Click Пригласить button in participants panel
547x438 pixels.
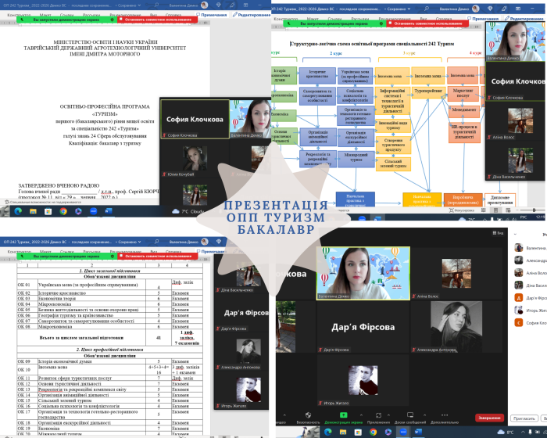pos(524,418)
